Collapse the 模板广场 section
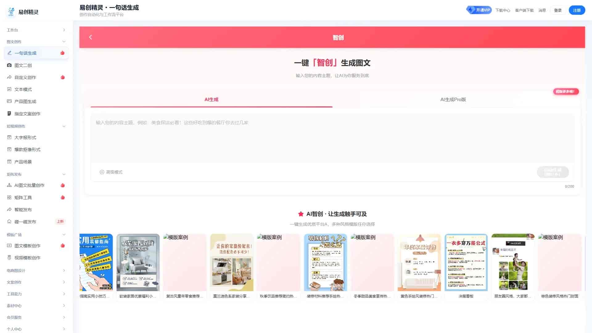The height and width of the screenshot is (333, 592). [x=36, y=235]
